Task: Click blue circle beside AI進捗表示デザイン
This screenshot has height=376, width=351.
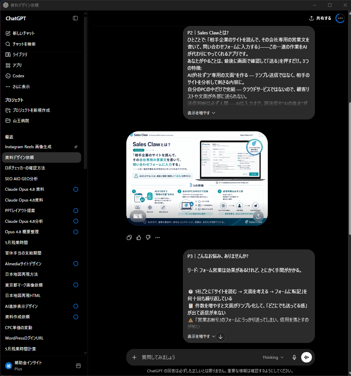Action: point(76,306)
